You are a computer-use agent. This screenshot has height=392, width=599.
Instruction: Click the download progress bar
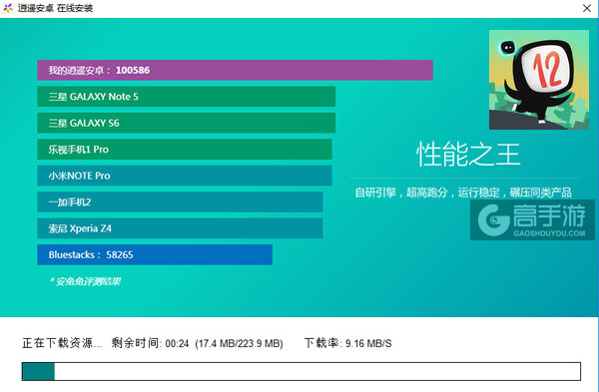point(301,371)
